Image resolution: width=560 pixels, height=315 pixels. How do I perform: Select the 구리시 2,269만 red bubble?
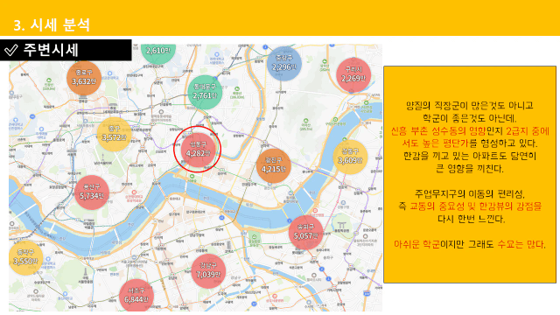[353, 75]
